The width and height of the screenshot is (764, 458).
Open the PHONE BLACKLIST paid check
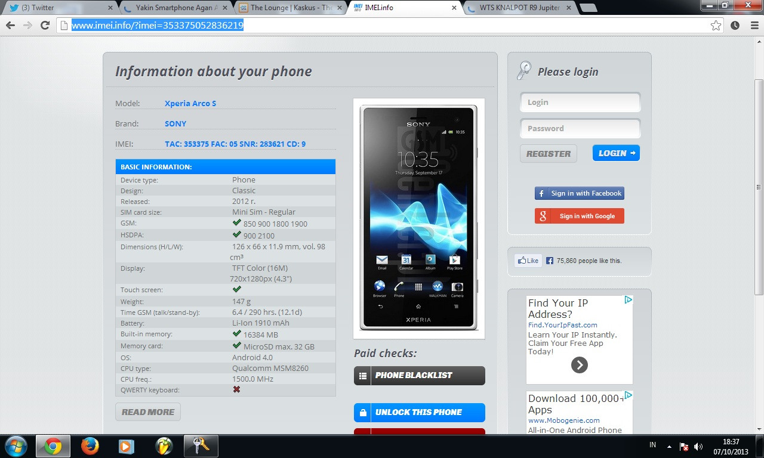coord(420,376)
